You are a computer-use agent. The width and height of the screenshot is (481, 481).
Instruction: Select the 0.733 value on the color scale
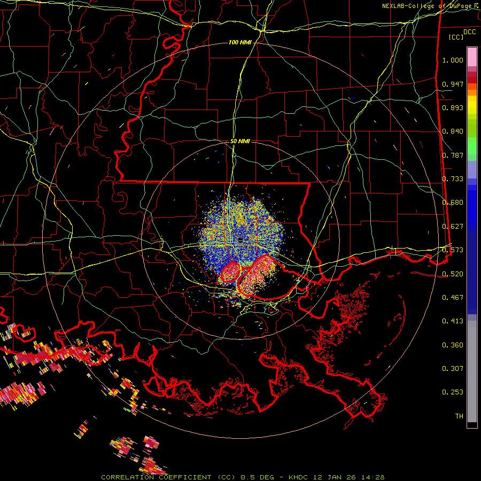click(x=453, y=179)
